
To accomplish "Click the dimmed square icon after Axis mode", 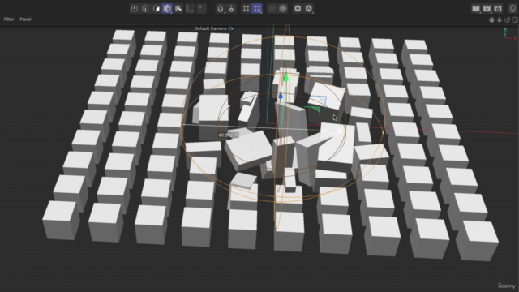I will click(201, 9).
